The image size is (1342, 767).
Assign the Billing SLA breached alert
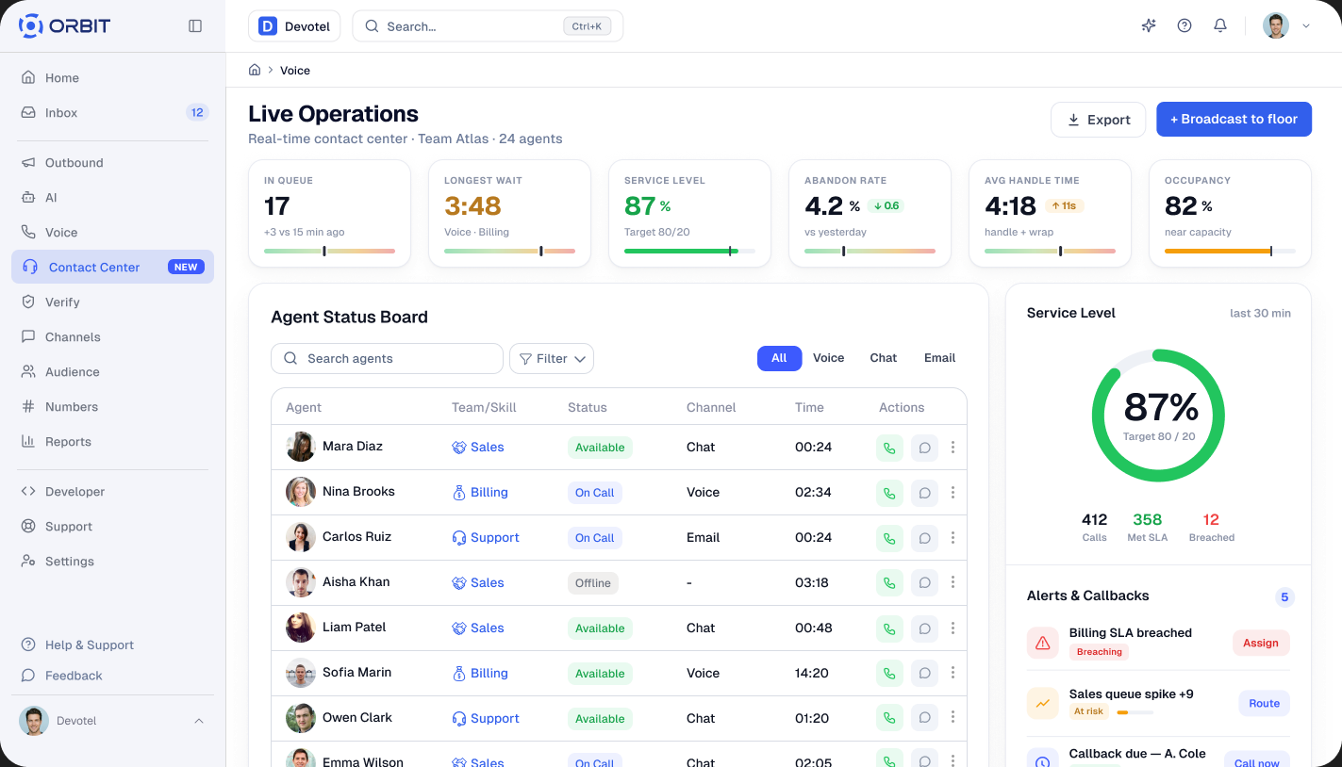pos(1261,644)
